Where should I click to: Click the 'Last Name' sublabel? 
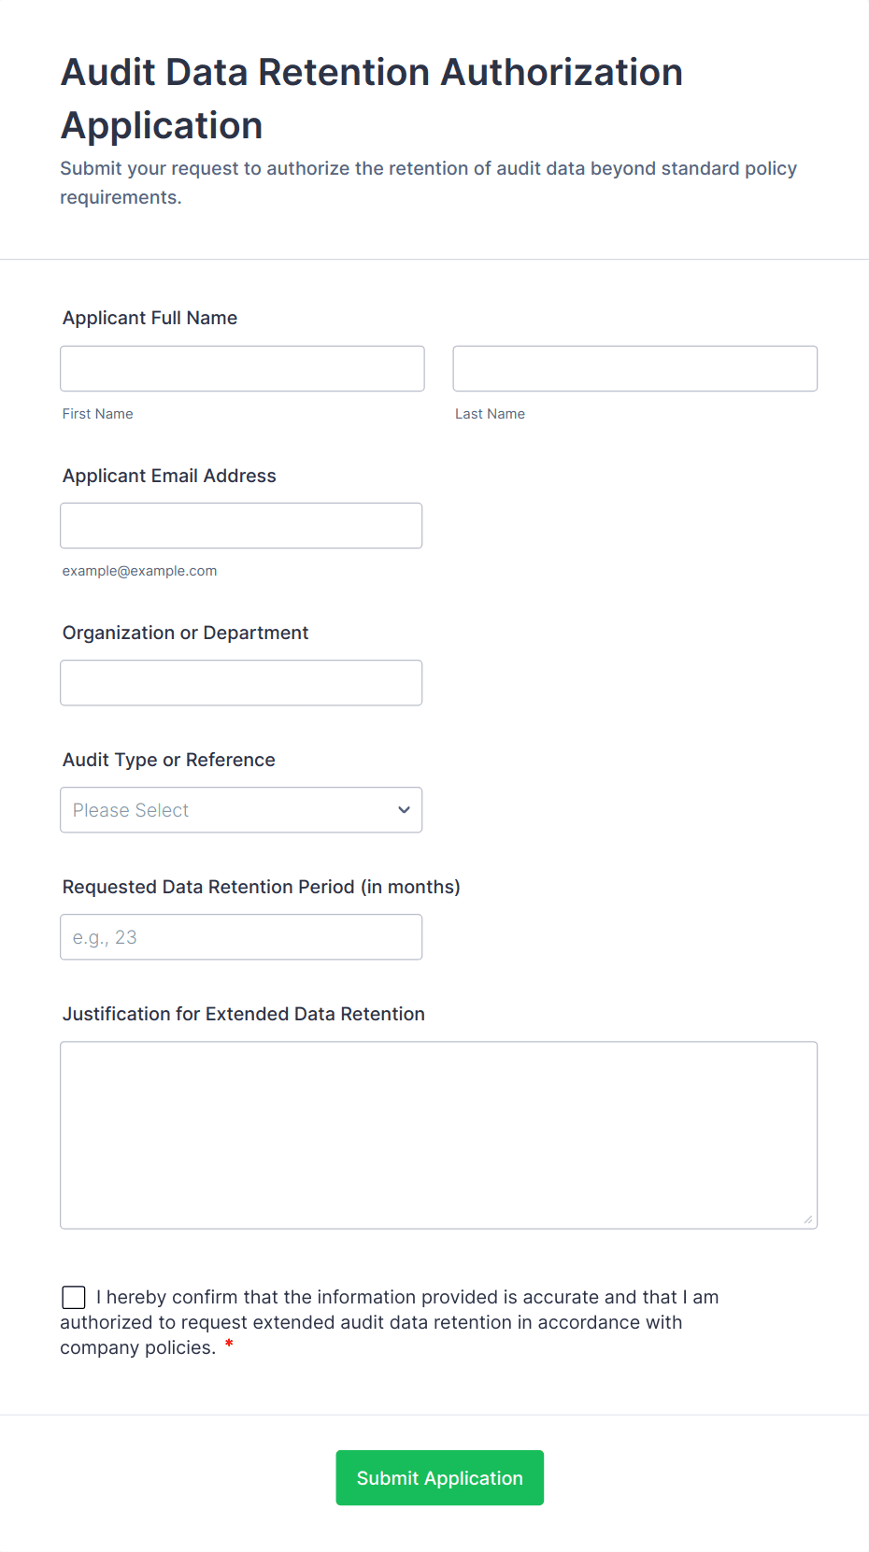point(490,414)
